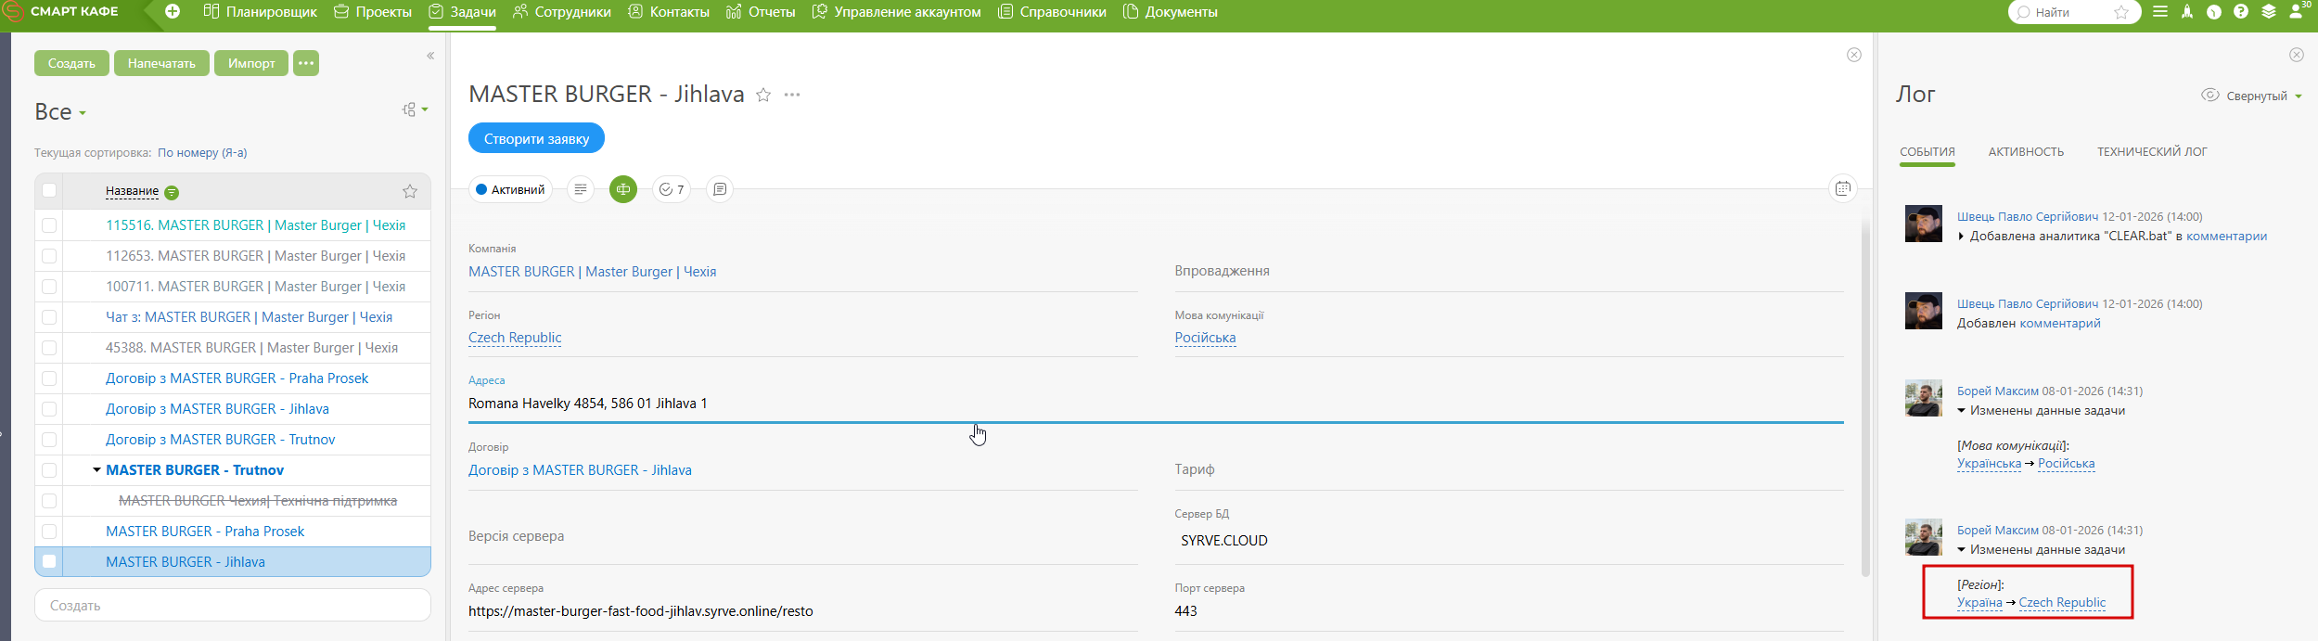
Task: Open the help question mark icon
Action: tap(2241, 12)
